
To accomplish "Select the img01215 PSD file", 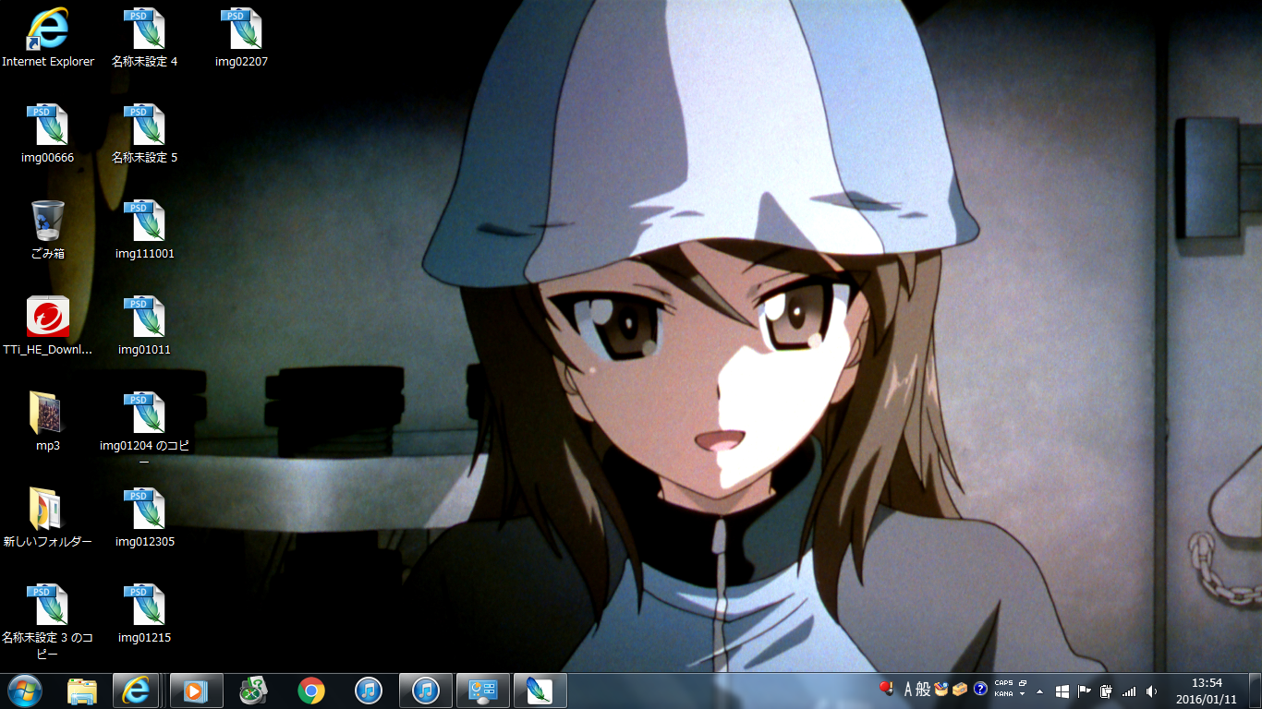I will tap(144, 614).
